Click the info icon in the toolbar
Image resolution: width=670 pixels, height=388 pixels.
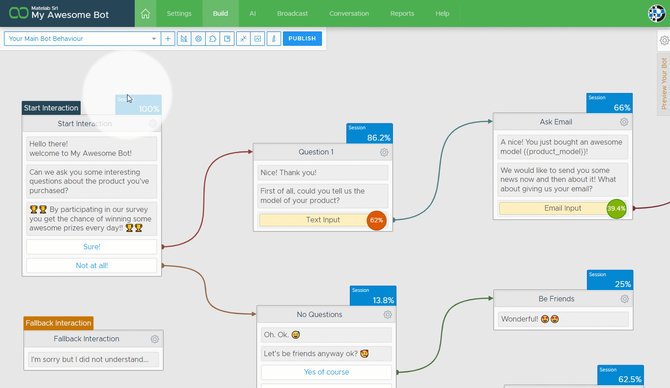point(274,39)
